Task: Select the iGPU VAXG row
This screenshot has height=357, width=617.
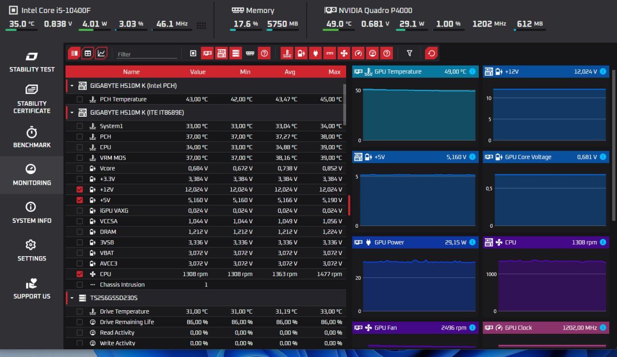Action: (x=206, y=210)
